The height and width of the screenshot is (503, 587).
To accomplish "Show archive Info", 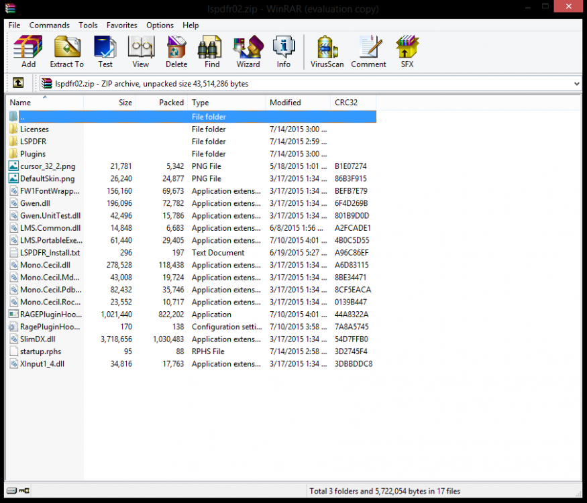I will (x=283, y=51).
